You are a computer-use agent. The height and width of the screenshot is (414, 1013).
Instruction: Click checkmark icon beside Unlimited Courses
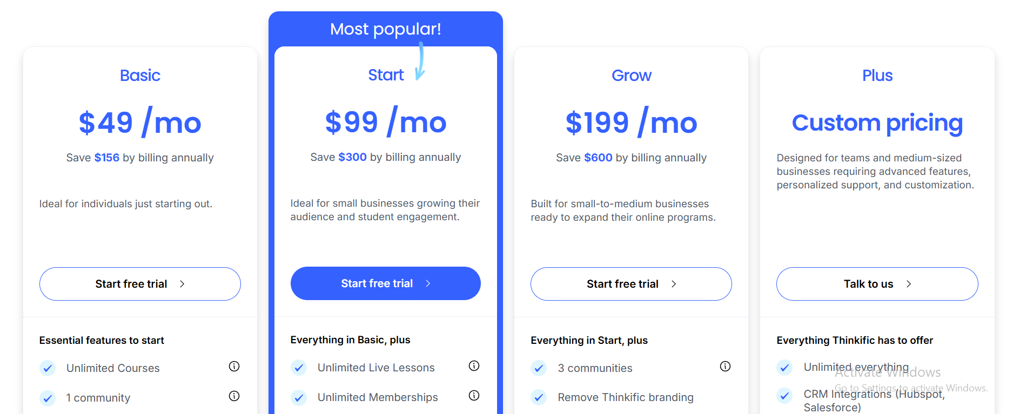pos(48,368)
